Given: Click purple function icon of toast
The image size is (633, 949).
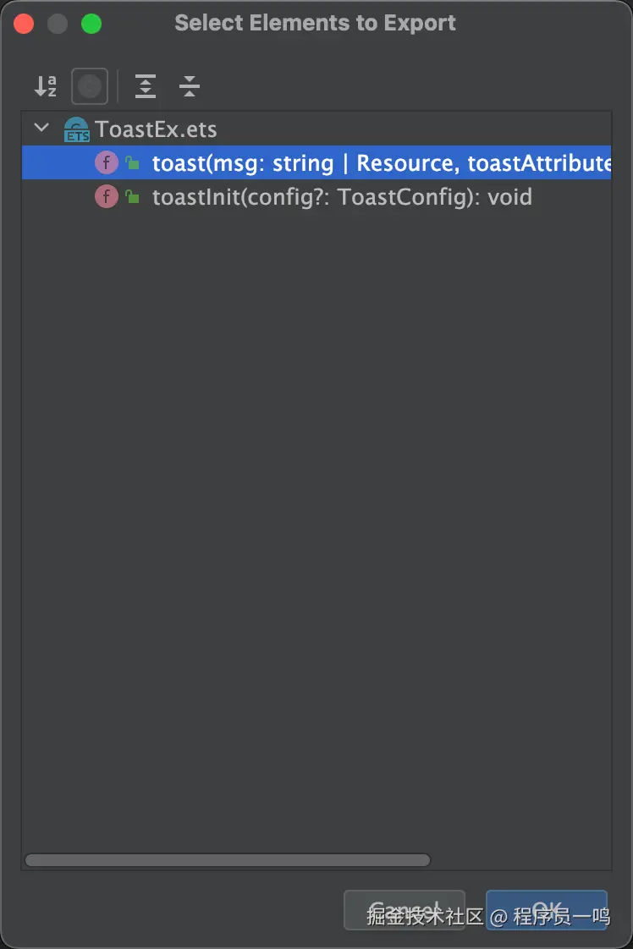Looking at the screenshot, I should pos(107,162).
